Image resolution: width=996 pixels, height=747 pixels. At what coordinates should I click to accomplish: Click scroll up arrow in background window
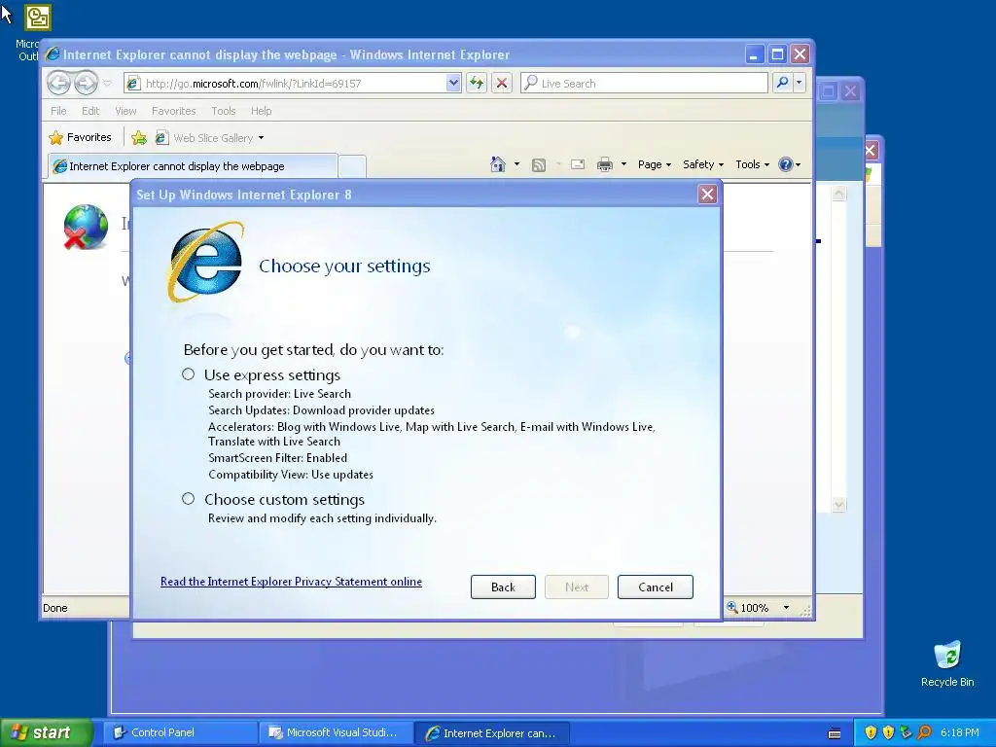pos(838,194)
